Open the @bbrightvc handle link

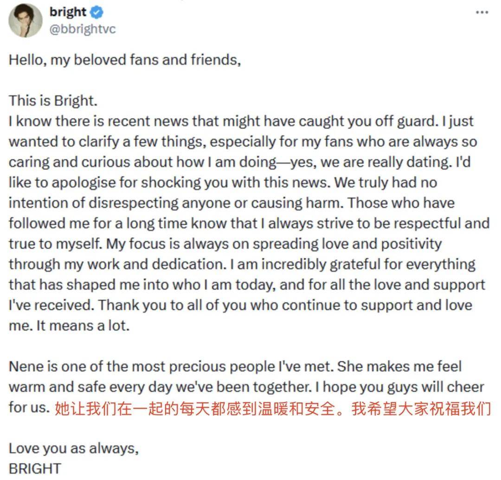point(83,29)
